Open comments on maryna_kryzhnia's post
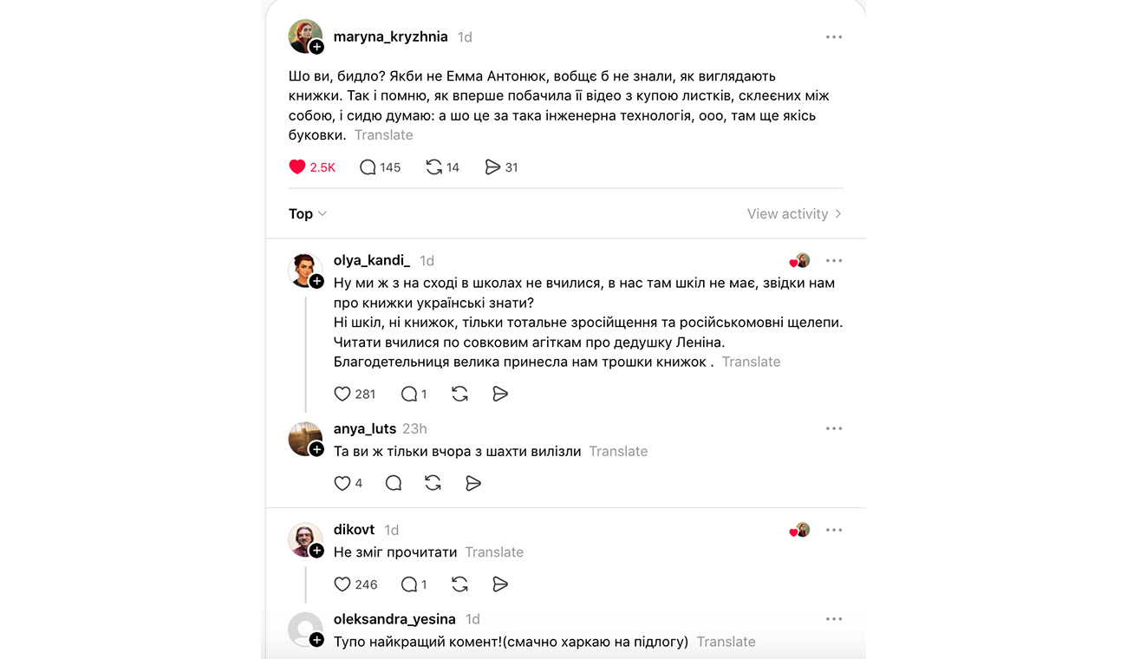This screenshot has height=659, width=1127. tap(368, 167)
